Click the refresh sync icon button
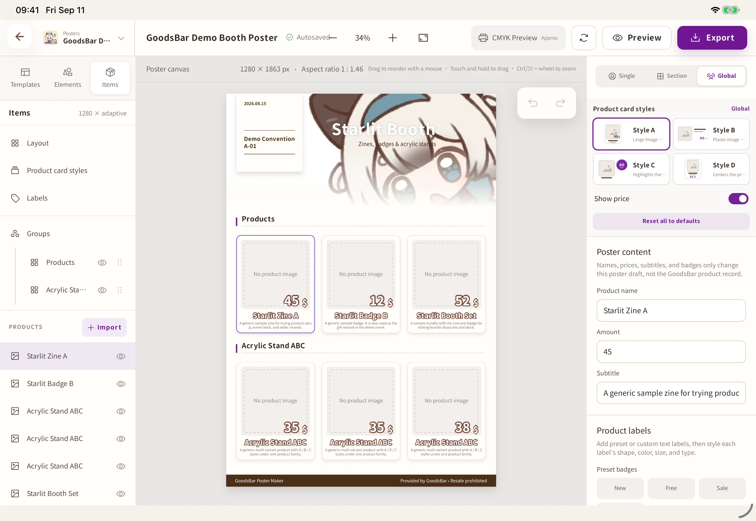 [584, 38]
